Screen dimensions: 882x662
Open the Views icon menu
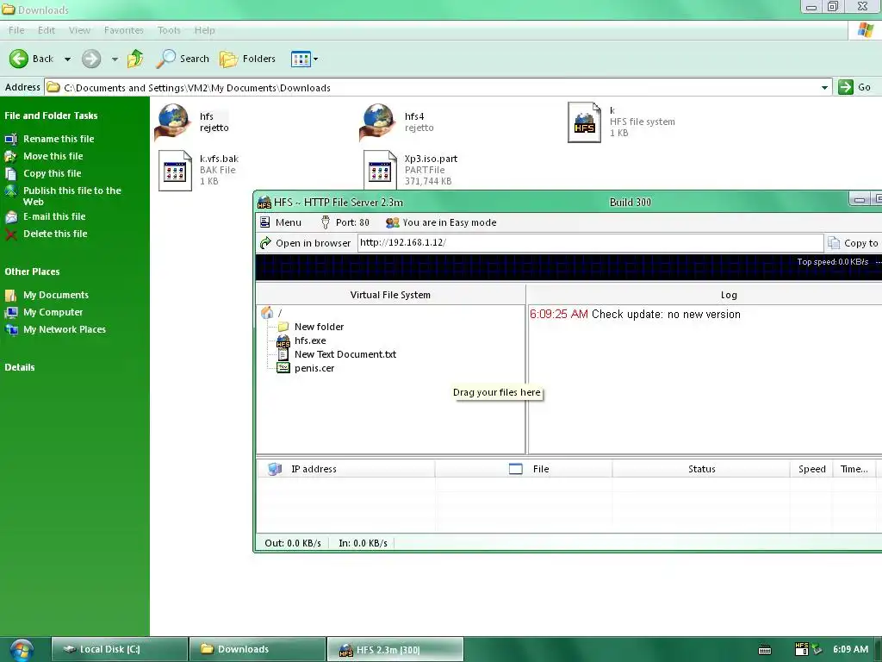coord(304,59)
